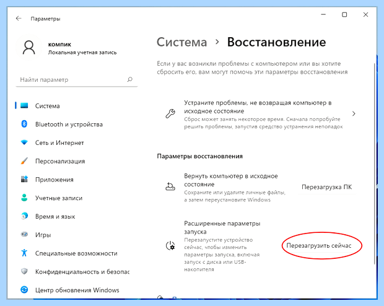Focus the Найти параметр search field

(76, 80)
